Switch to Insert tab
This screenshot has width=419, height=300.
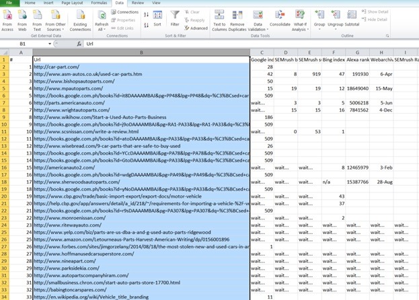[x=48, y=3]
